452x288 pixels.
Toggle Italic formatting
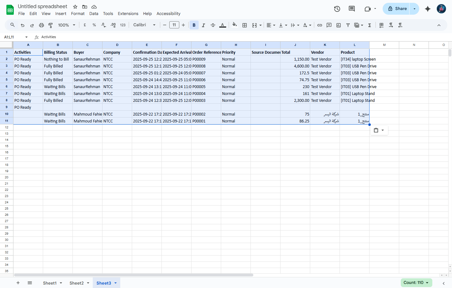(203, 25)
